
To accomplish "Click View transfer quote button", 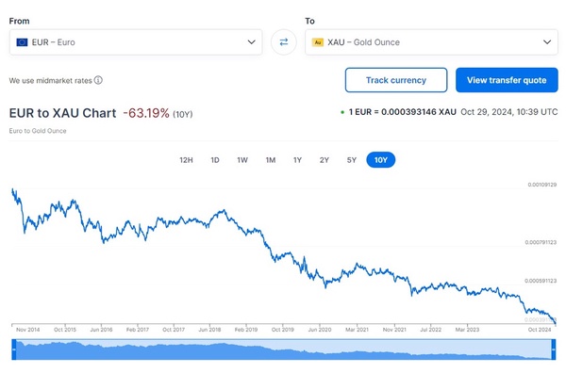I will point(507,80).
